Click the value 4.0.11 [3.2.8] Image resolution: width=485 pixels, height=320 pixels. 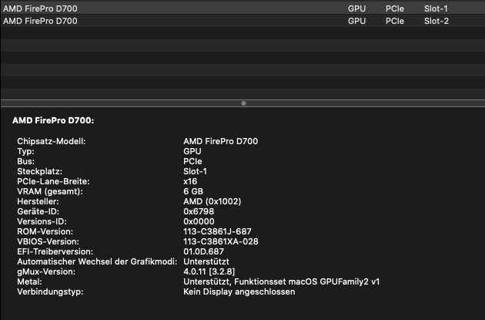click(x=209, y=271)
